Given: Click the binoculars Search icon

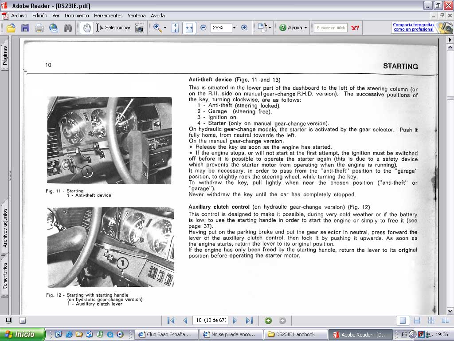Looking at the screenshot, I should (68, 28).
